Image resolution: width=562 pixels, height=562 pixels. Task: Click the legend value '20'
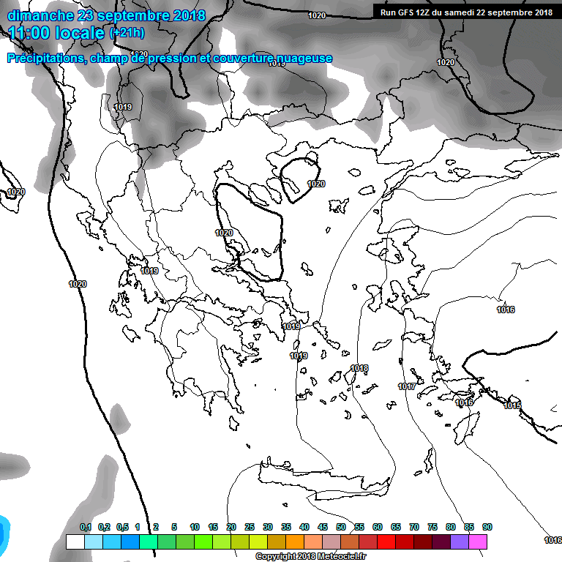231,527
